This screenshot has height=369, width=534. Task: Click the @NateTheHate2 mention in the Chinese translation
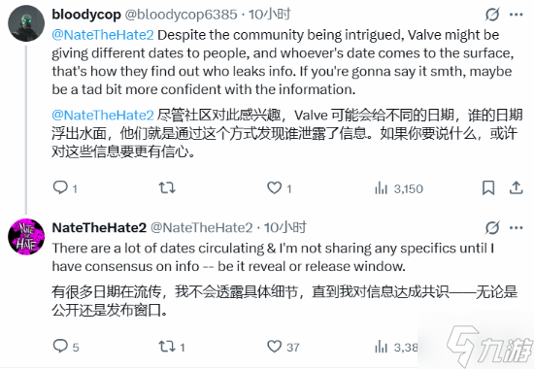[103, 116]
